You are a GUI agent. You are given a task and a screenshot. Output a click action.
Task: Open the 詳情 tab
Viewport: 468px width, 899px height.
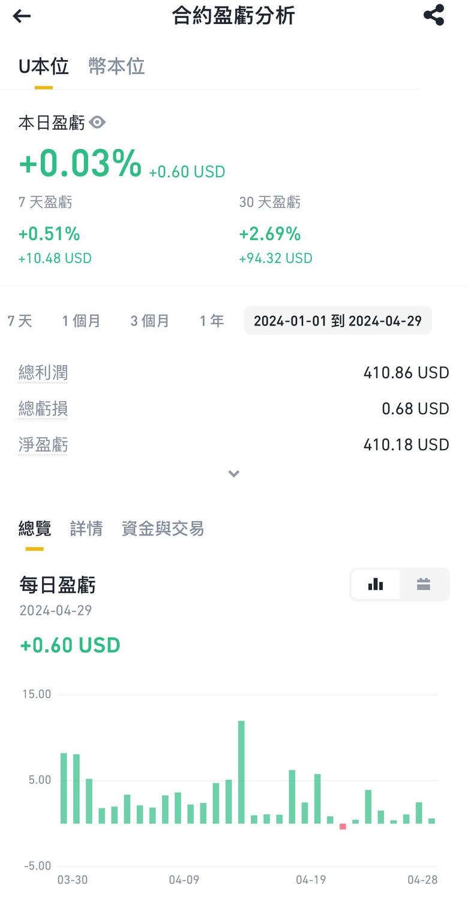[x=86, y=528]
